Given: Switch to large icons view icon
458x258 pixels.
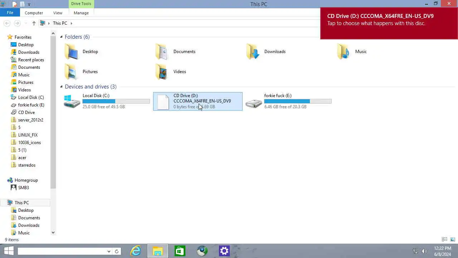Looking at the screenshot, I should (453, 239).
